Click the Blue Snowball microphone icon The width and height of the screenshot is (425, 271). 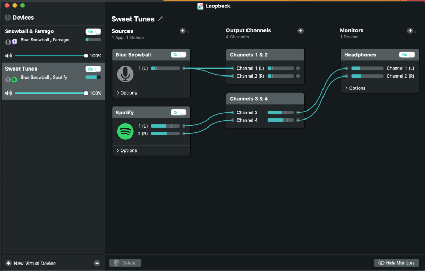(x=125, y=74)
